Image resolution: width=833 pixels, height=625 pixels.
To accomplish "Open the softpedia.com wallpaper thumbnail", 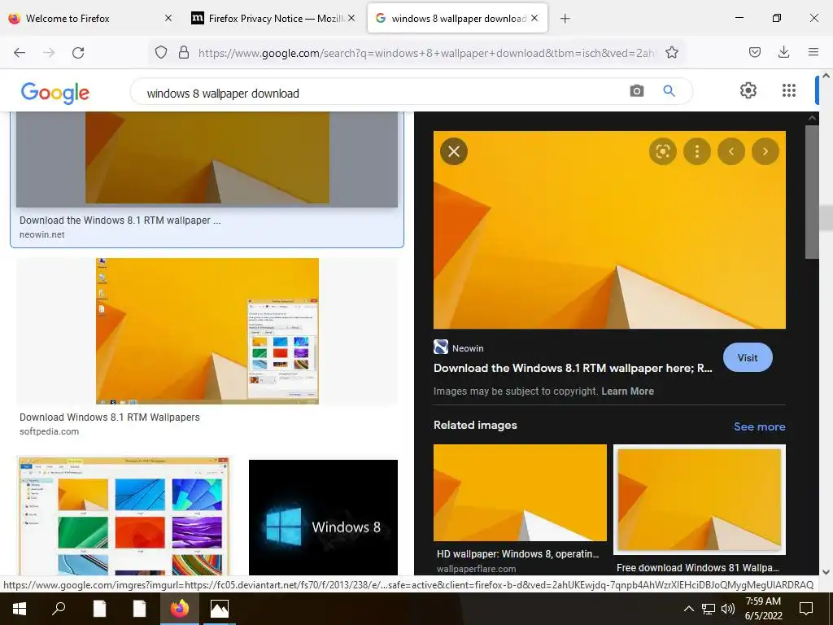I will (207, 331).
